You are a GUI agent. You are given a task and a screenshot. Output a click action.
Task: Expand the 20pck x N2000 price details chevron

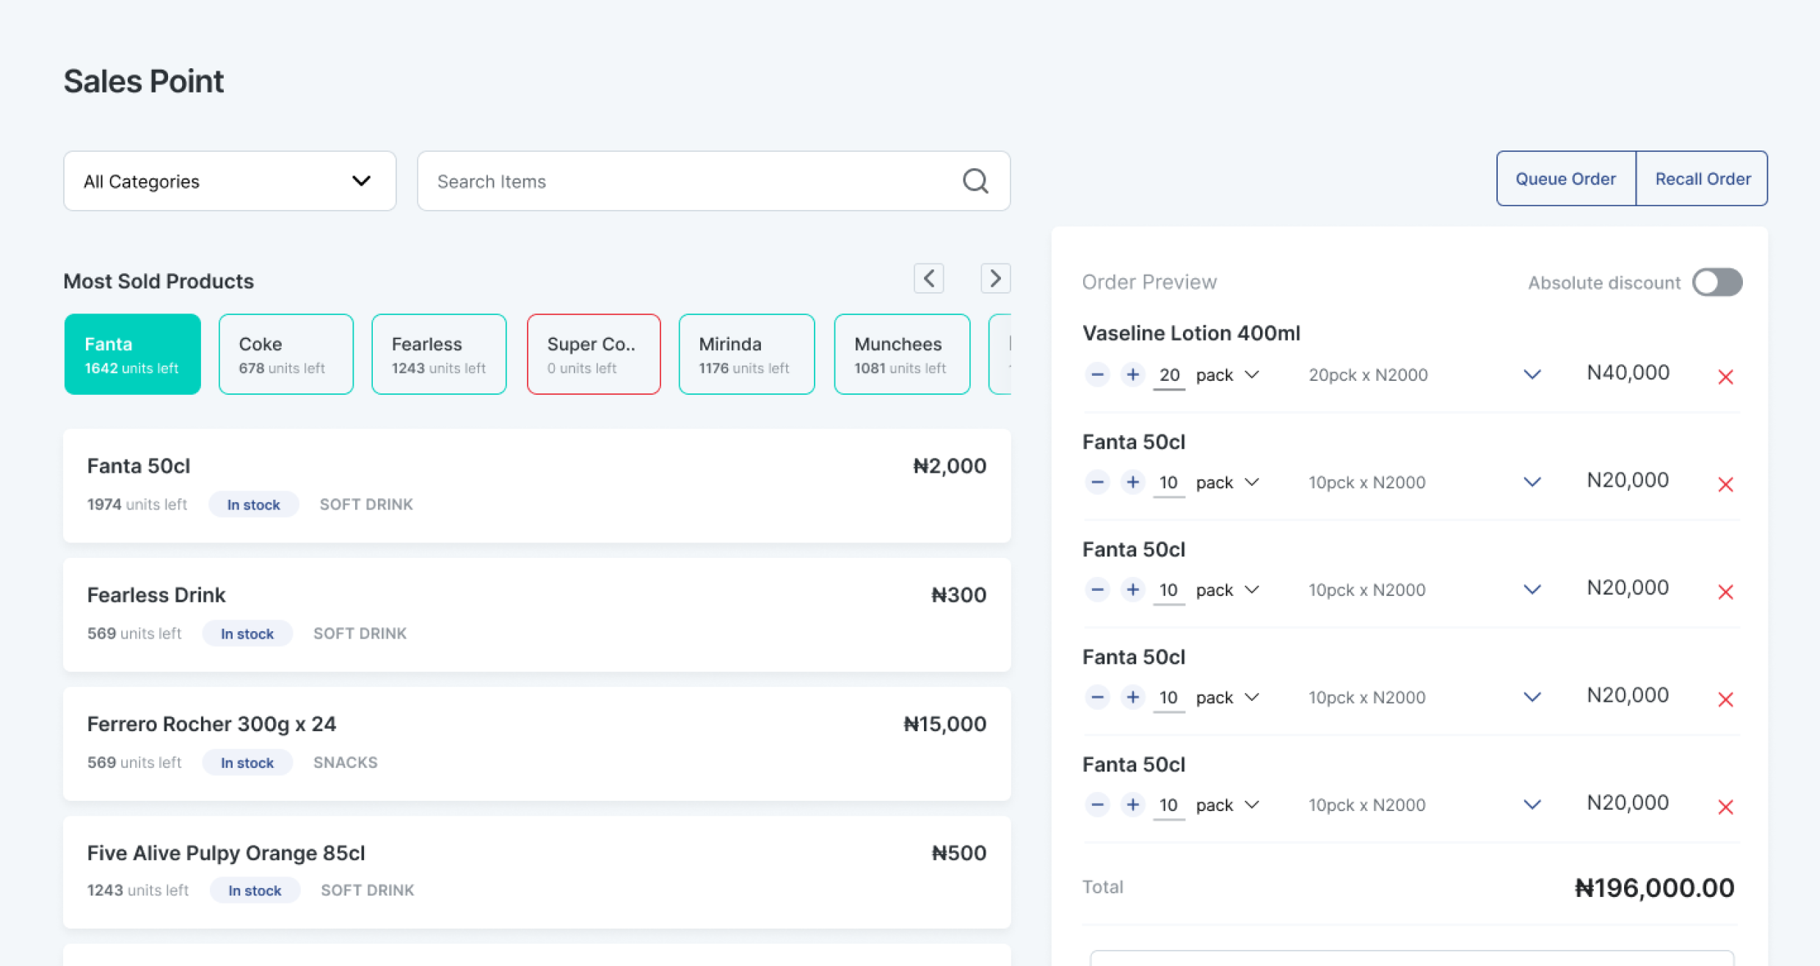[1532, 374]
